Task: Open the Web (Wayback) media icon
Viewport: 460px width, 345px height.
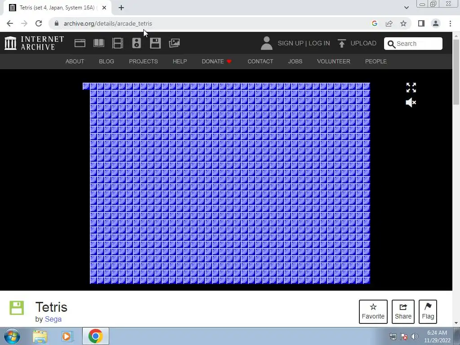Action: tap(80, 43)
